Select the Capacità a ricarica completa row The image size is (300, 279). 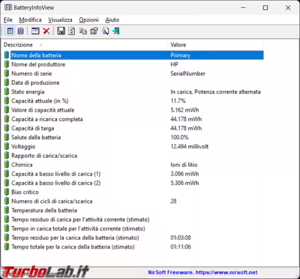coord(134,119)
